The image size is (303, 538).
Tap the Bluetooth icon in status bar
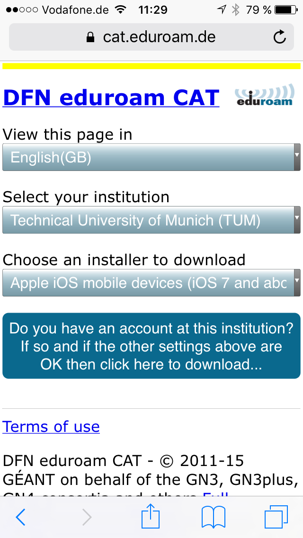tap(235, 9)
